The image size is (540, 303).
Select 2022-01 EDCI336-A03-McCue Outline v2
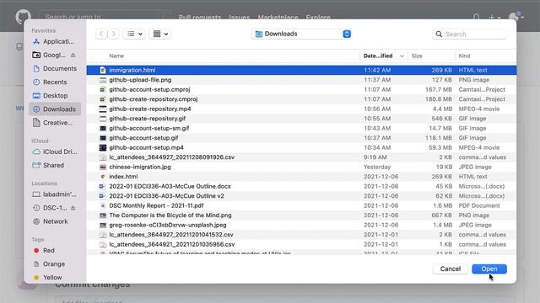click(x=301, y=196)
